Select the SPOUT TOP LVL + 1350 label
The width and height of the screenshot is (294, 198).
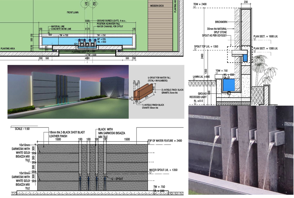(206, 47)
